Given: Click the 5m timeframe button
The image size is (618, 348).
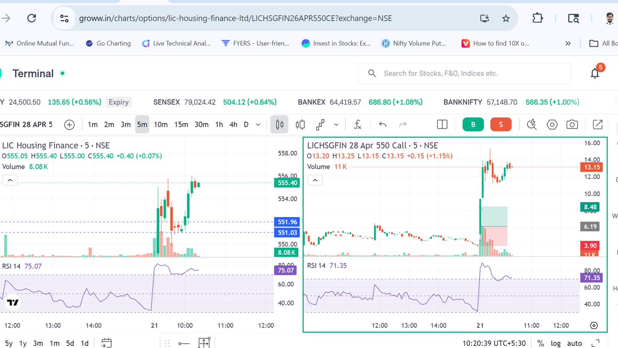Looking at the screenshot, I should [142, 124].
